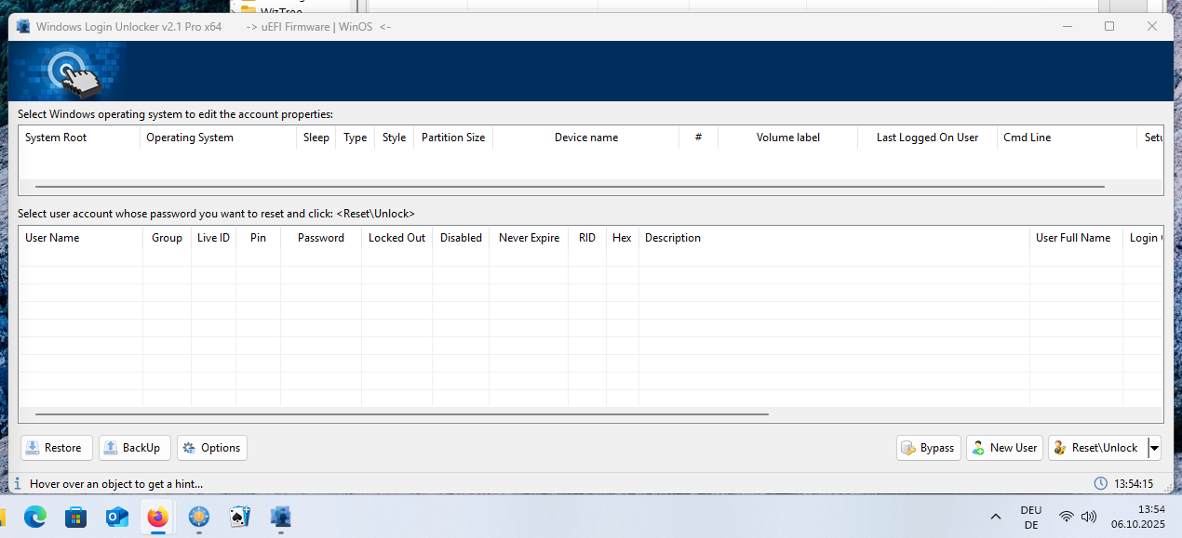
Task: Click the Restore button
Action: [x=57, y=448]
